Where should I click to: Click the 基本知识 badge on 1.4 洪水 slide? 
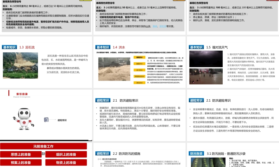(103, 47)
